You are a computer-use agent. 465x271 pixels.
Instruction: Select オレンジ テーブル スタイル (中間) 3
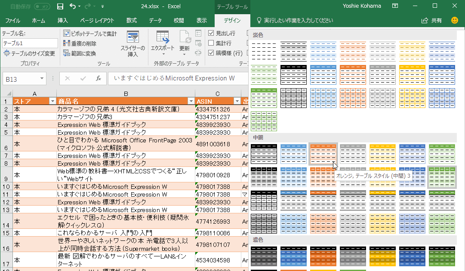click(x=323, y=154)
